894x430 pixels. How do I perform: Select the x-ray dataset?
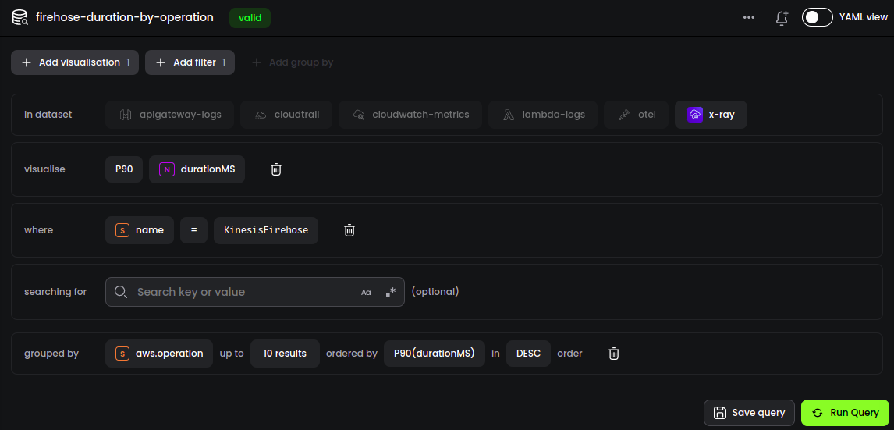[x=711, y=115]
